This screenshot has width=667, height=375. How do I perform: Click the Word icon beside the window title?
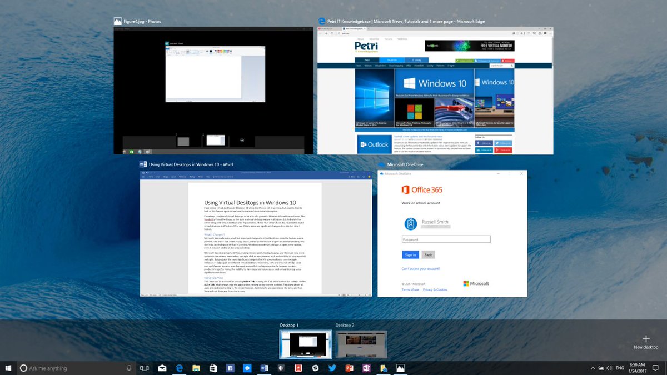[x=143, y=164]
